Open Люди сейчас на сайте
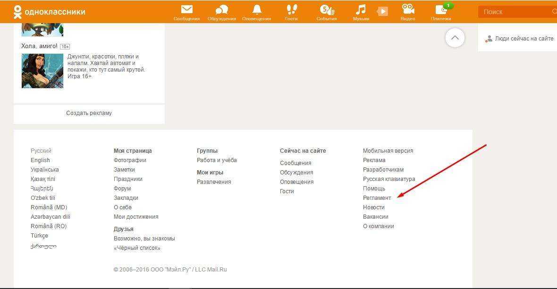 (x=520, y=39)
